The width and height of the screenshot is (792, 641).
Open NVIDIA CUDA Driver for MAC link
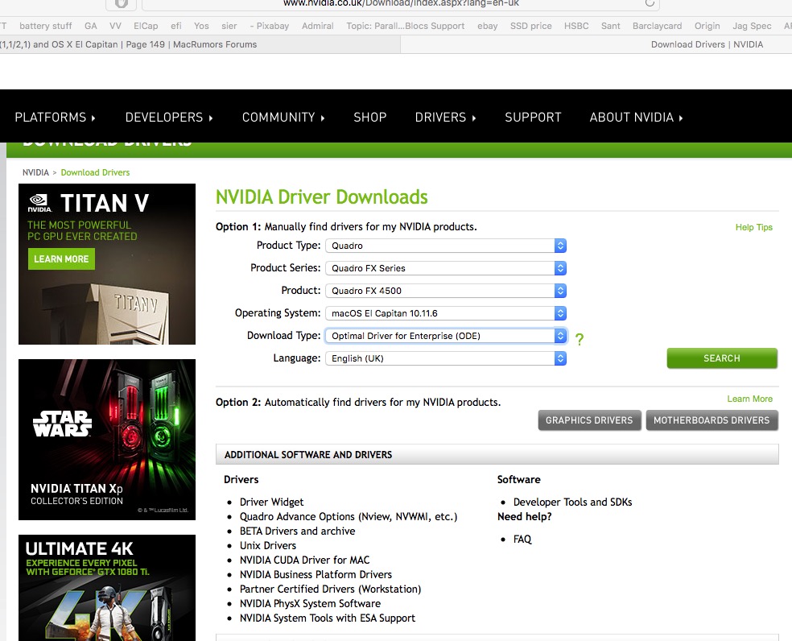point(304,560)
